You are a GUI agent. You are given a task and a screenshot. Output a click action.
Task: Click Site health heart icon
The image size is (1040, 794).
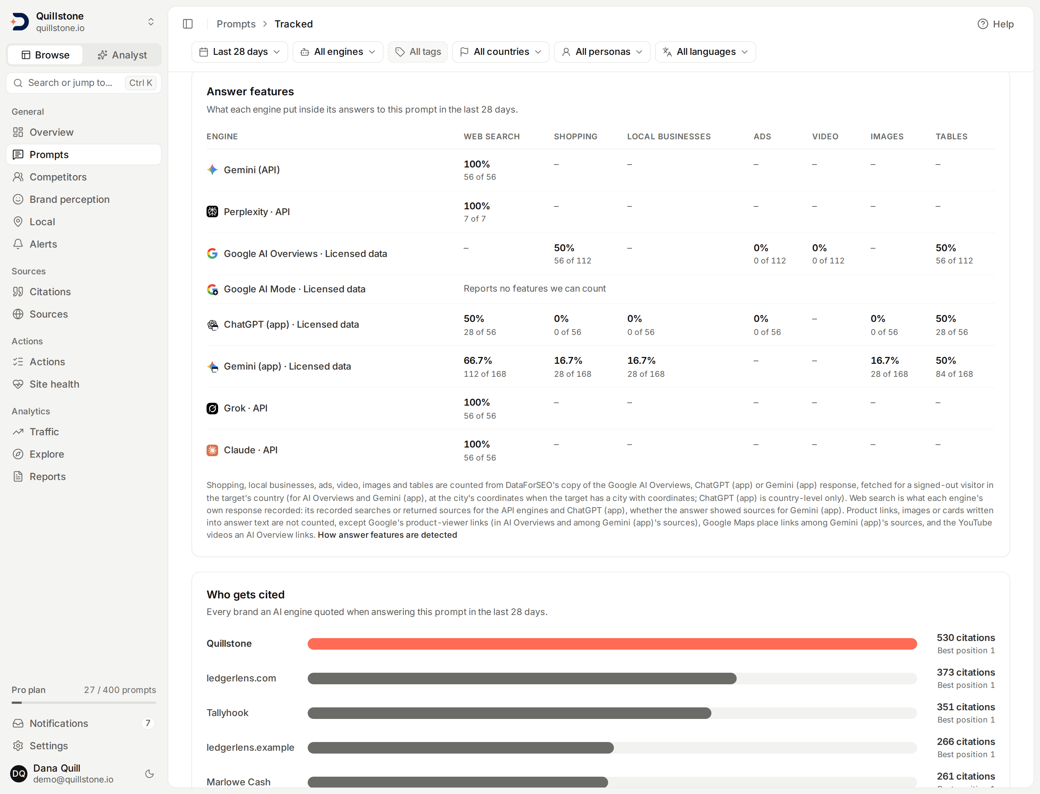(x=18, y=384)
